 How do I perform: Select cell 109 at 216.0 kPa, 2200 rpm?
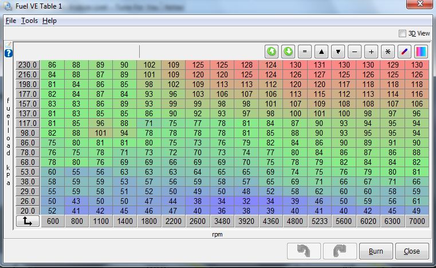pyautogui.click(x=173, y=74)
